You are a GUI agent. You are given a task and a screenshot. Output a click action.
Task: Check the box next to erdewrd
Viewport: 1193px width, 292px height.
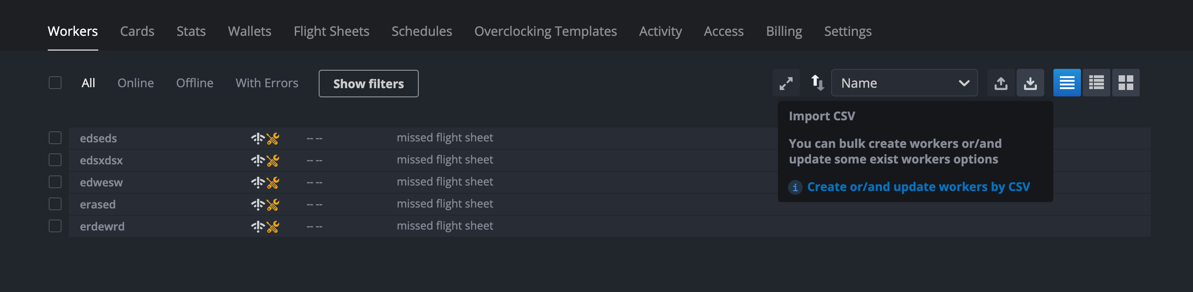(x=55, y=226)
